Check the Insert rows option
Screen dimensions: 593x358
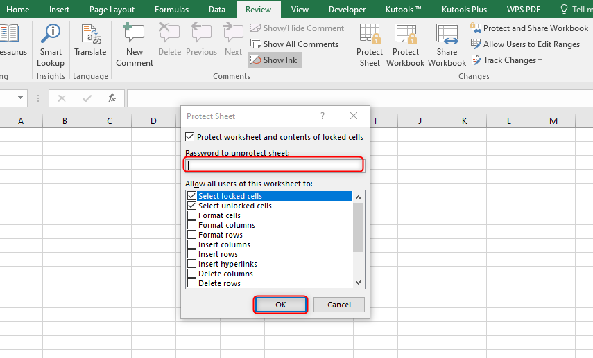click(x=191, y=254)
